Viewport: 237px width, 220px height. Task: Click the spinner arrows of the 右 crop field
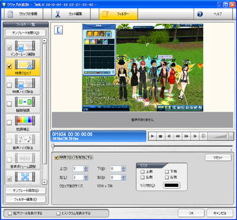point(123,177)
